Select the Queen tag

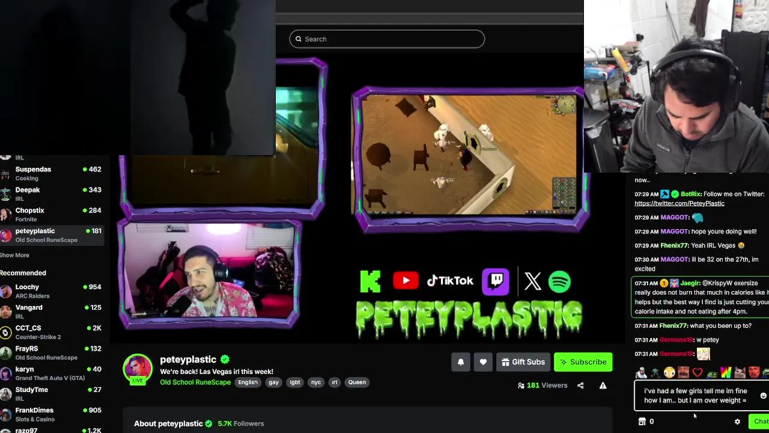[357, 382]
